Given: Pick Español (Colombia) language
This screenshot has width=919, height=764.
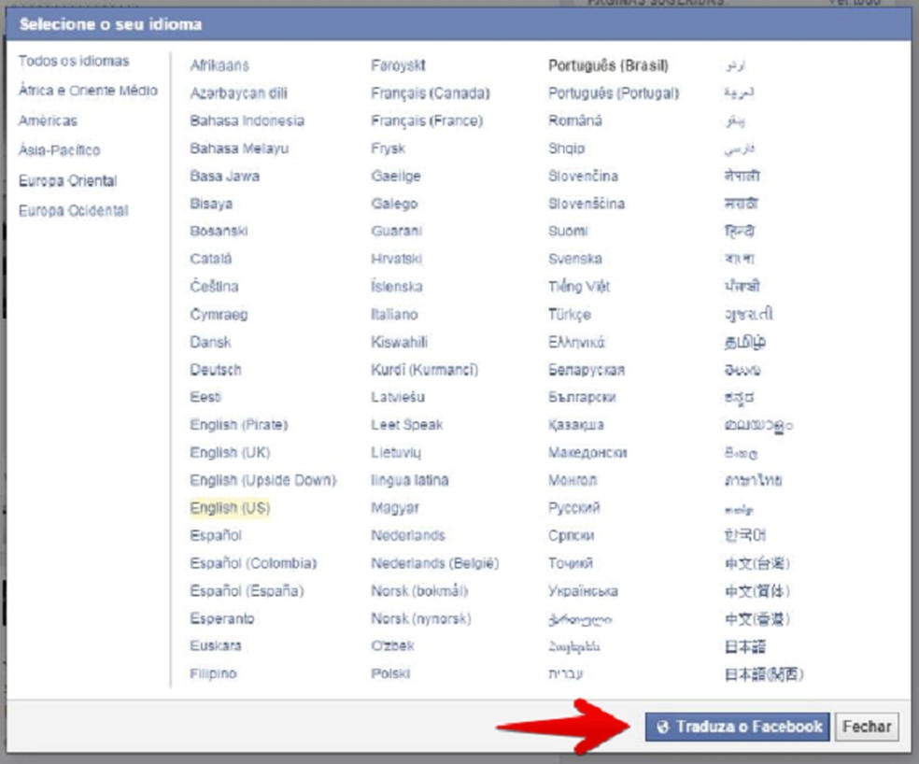Looking at the screenshot, I should [253, 563].
